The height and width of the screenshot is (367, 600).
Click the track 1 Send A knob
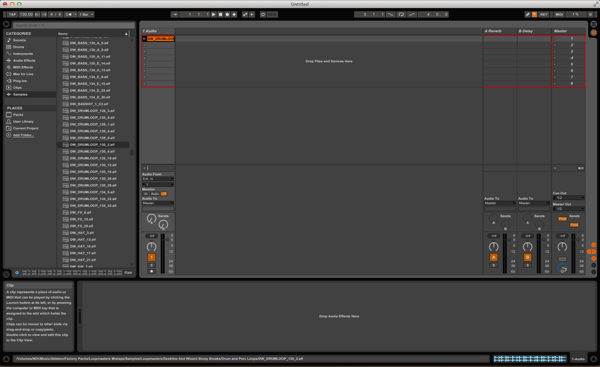click(x=151, y=218)
